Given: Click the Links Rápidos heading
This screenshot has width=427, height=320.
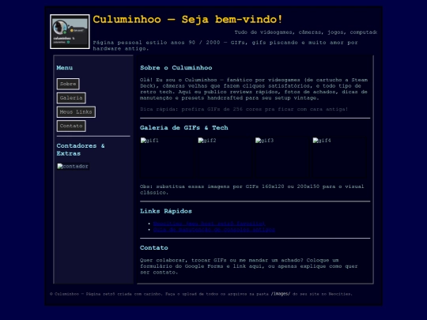Looking at the screenshot, I should tap(166, 211).
